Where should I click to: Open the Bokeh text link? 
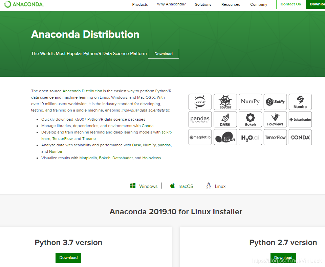105,158
